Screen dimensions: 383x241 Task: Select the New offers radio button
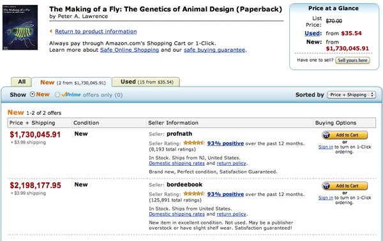click(x=33, y=94)
